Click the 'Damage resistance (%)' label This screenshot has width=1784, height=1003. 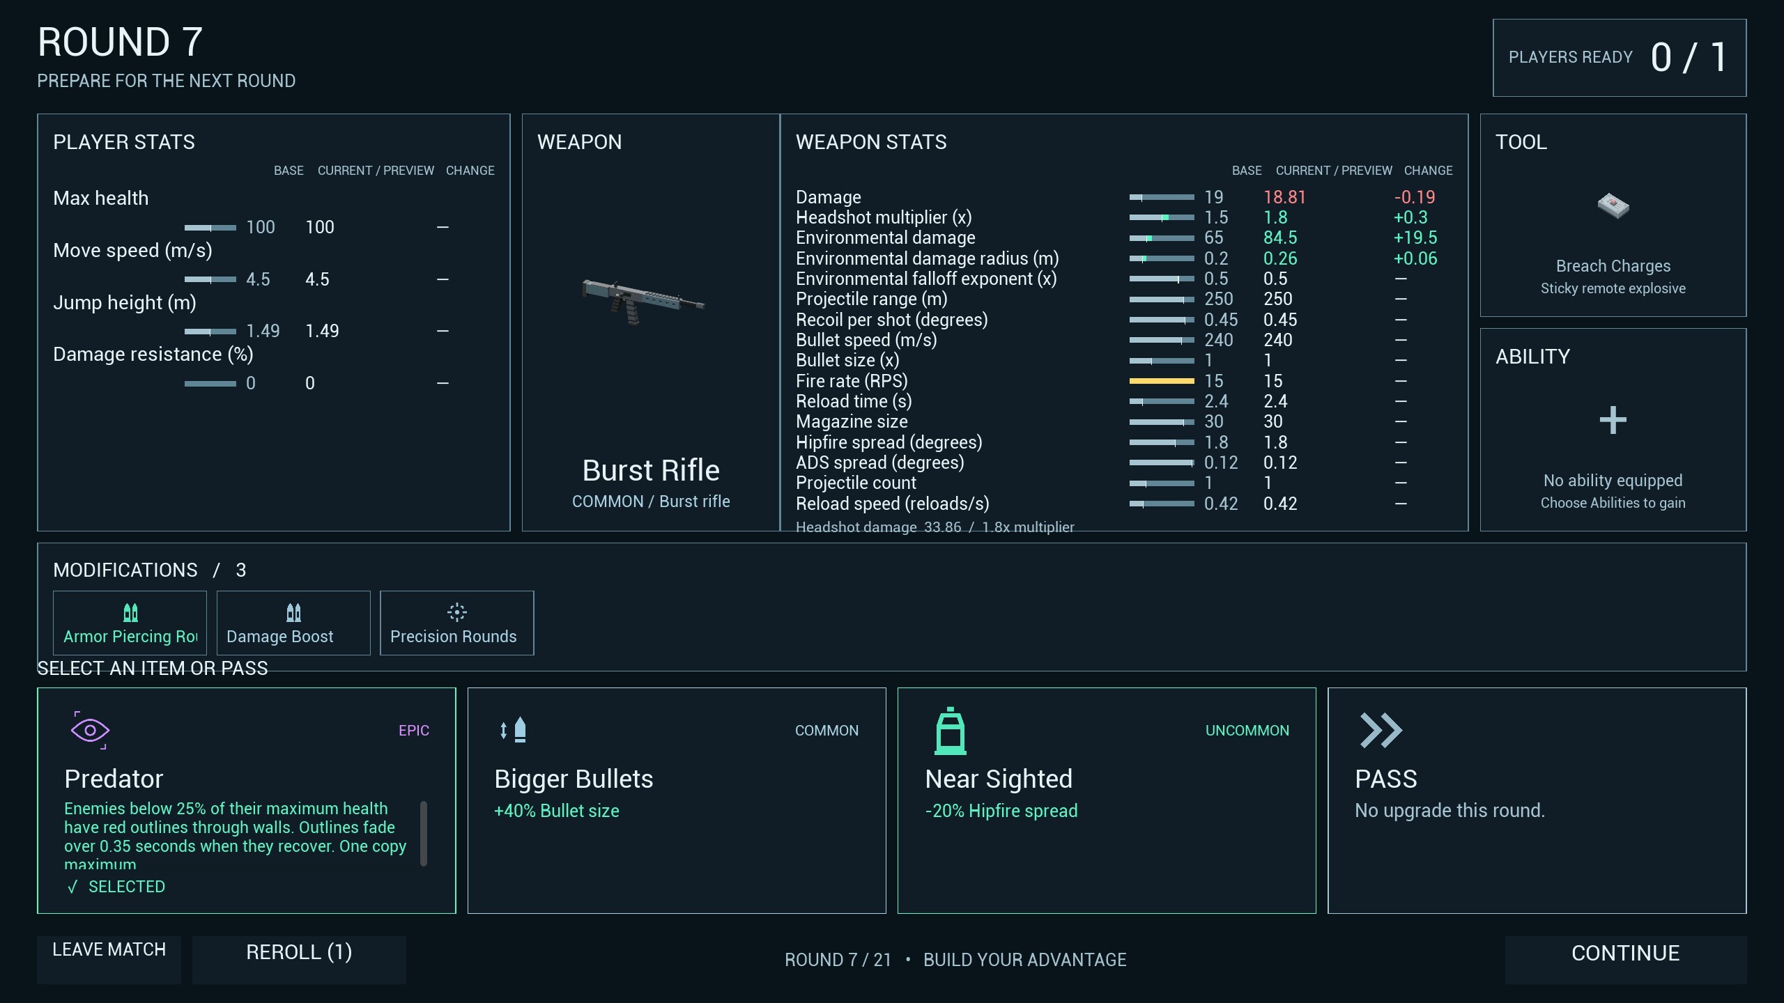tap(153, 355)
